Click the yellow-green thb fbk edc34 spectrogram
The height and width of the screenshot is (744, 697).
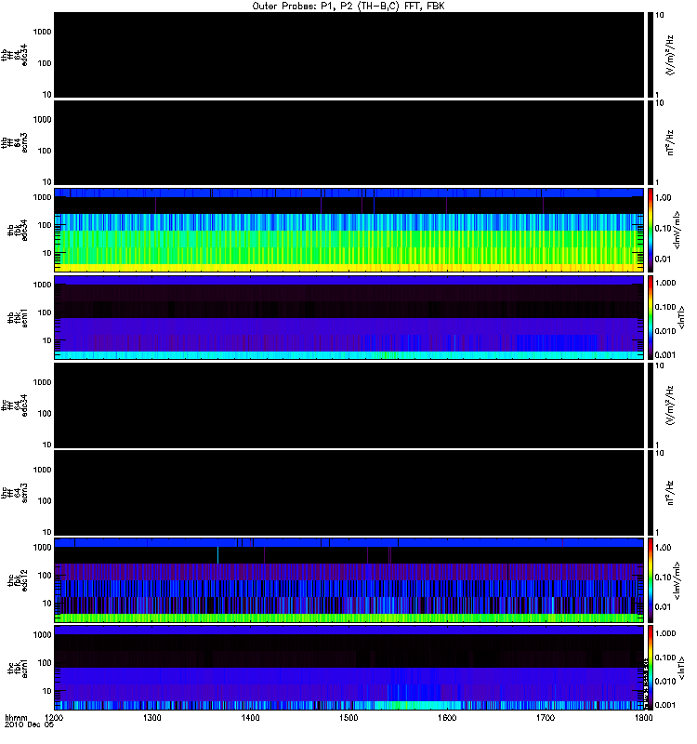point(348,230)
